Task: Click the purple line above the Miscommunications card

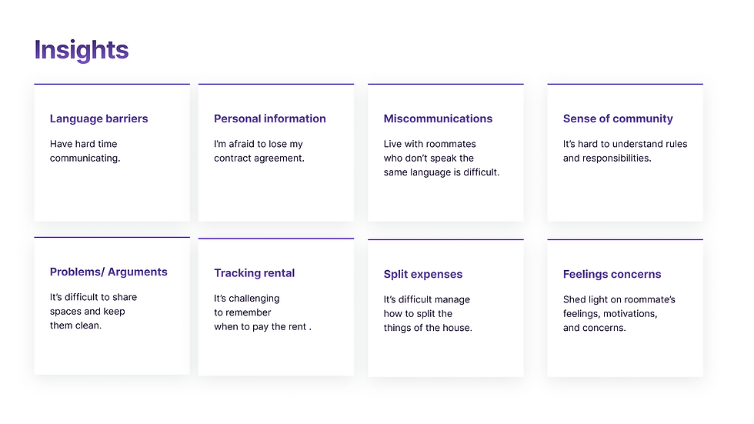Action: pos(445,84)
